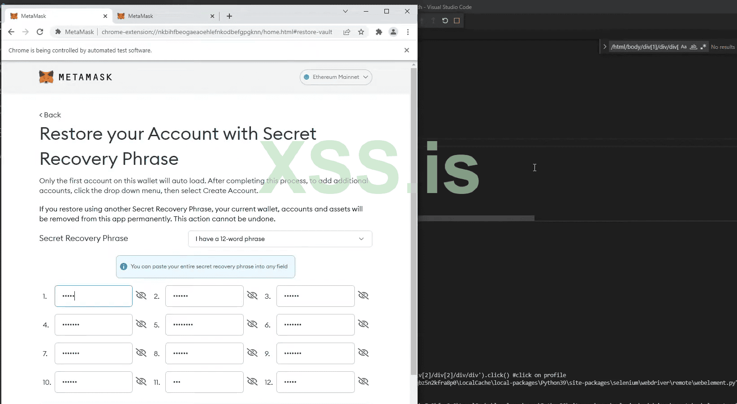737x404 pixels.
Task: Click inside the word 3 input field
Action: (315, 296)
